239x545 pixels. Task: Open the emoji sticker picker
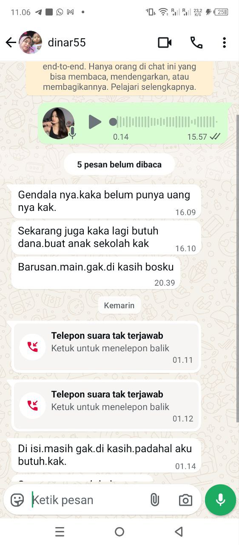(17, 500)
